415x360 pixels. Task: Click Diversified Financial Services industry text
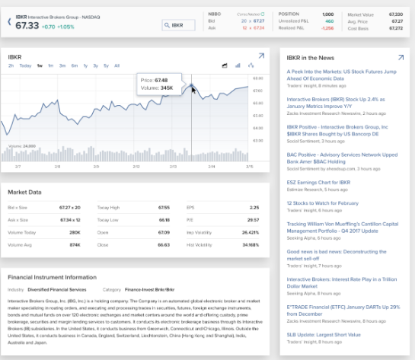point(57,290)
